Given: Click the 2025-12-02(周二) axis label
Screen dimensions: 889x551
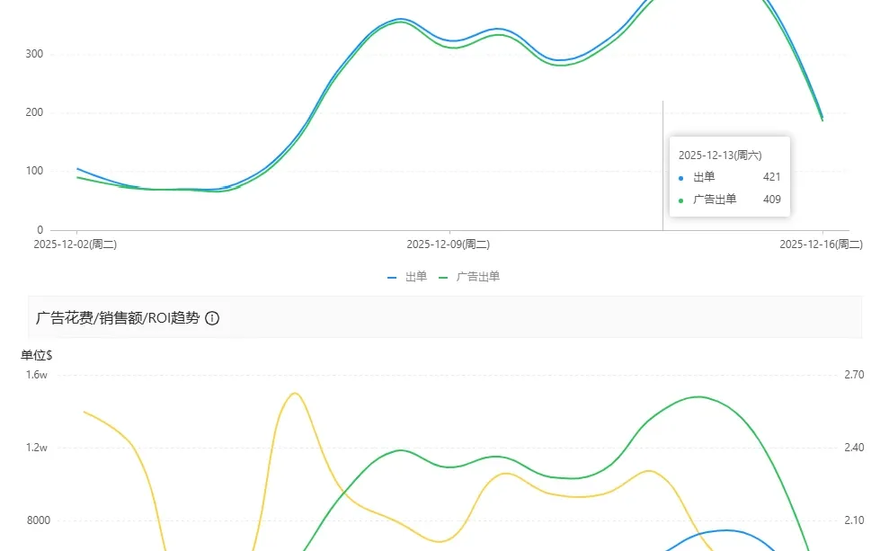Looking at the screenshot, I should coord(76,244).
